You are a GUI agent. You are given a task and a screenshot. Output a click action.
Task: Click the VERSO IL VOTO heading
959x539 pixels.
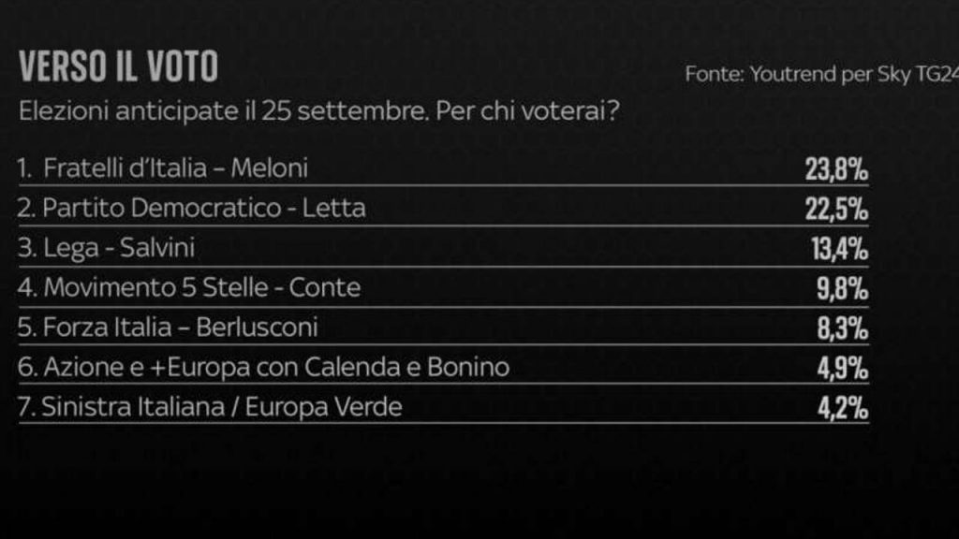(x=118, y=67)
